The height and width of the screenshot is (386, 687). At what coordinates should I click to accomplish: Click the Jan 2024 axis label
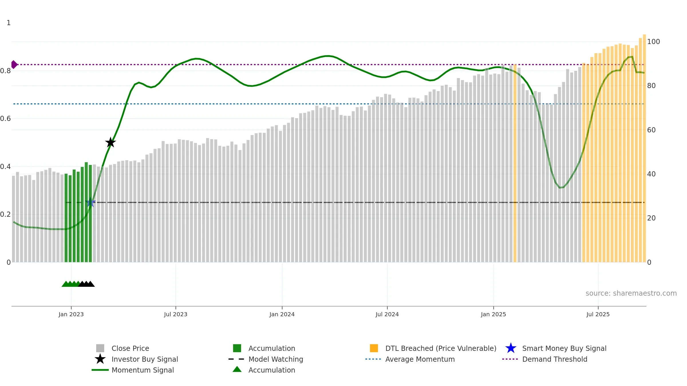pyautogui.click(x=282, y=314)
